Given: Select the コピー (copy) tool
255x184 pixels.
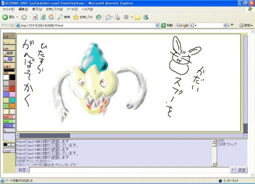Looking at the screenshot, I should tap(9, 54).
